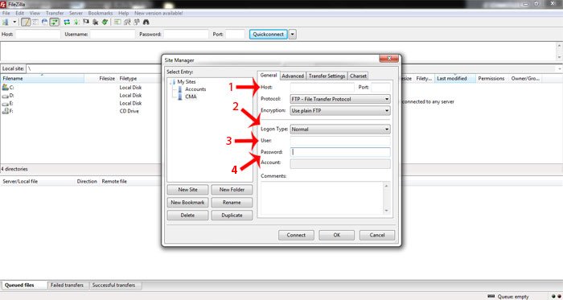563x300 pixels.
Task: Click the D: drive icon
Action: click(x=5, y=96)
